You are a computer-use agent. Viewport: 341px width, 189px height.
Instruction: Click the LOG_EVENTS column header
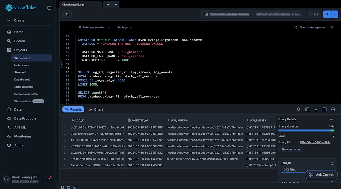(259, 120)
